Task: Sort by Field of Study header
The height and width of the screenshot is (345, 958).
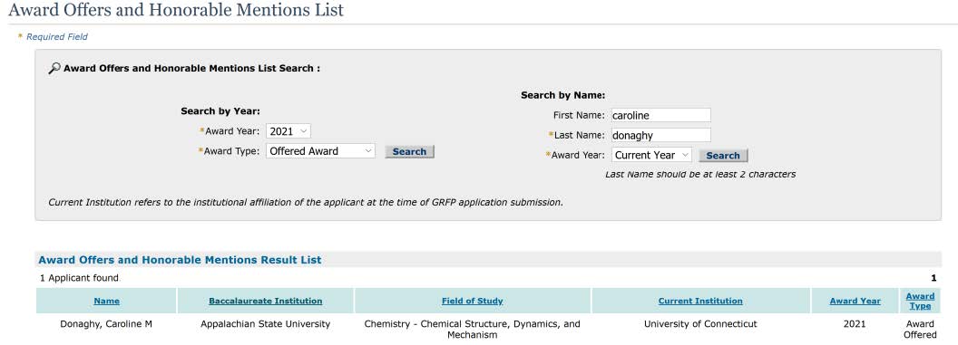Action: 473,302
